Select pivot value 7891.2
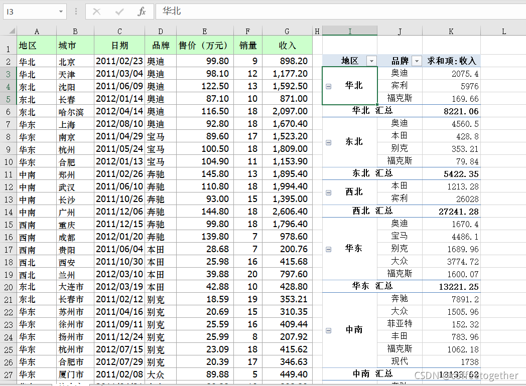 coord(451,299)
